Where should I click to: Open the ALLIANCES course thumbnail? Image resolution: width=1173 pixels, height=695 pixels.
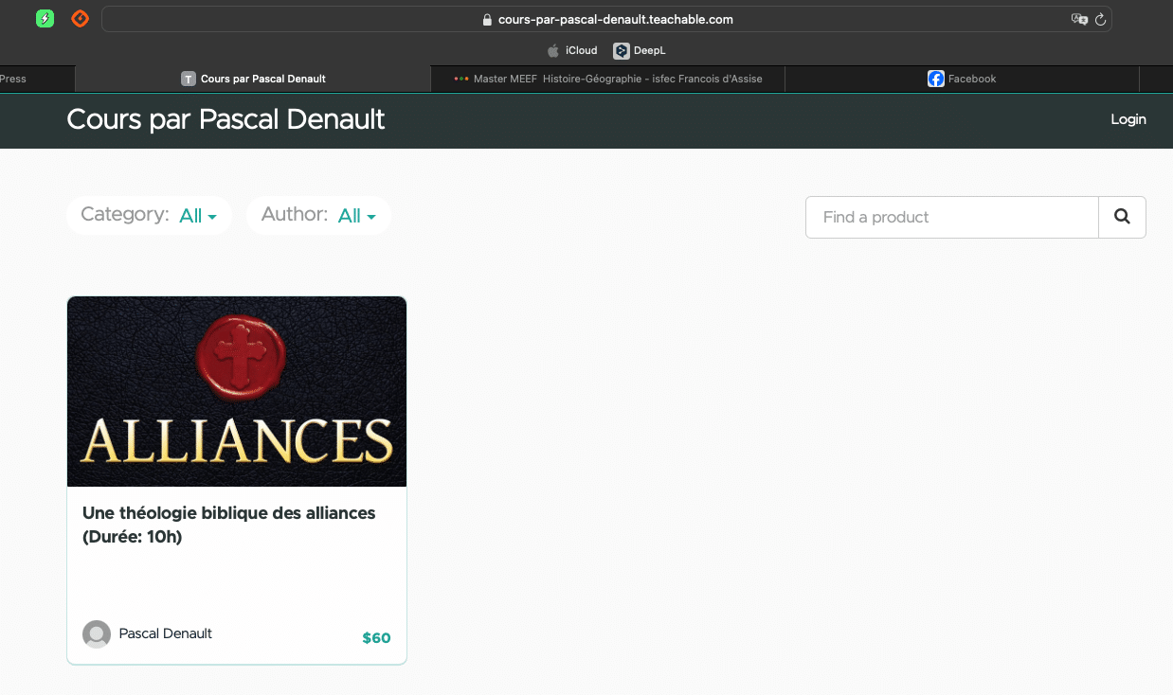237,392
